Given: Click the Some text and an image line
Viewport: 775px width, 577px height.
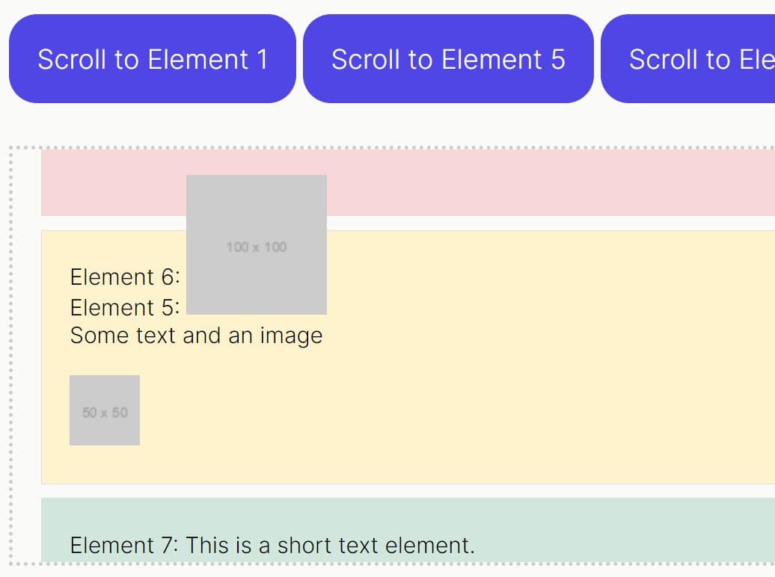Looking at the screenshot, I should [196, 336].
